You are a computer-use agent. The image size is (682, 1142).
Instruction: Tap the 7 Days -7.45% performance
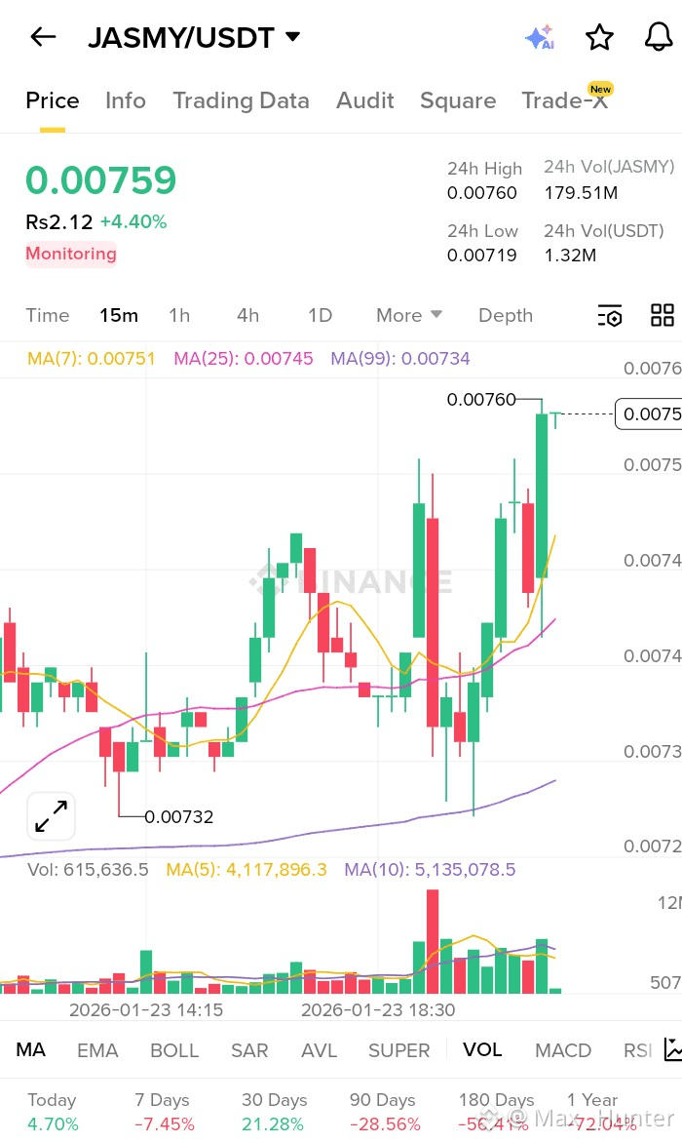[x=164, y=1112]
